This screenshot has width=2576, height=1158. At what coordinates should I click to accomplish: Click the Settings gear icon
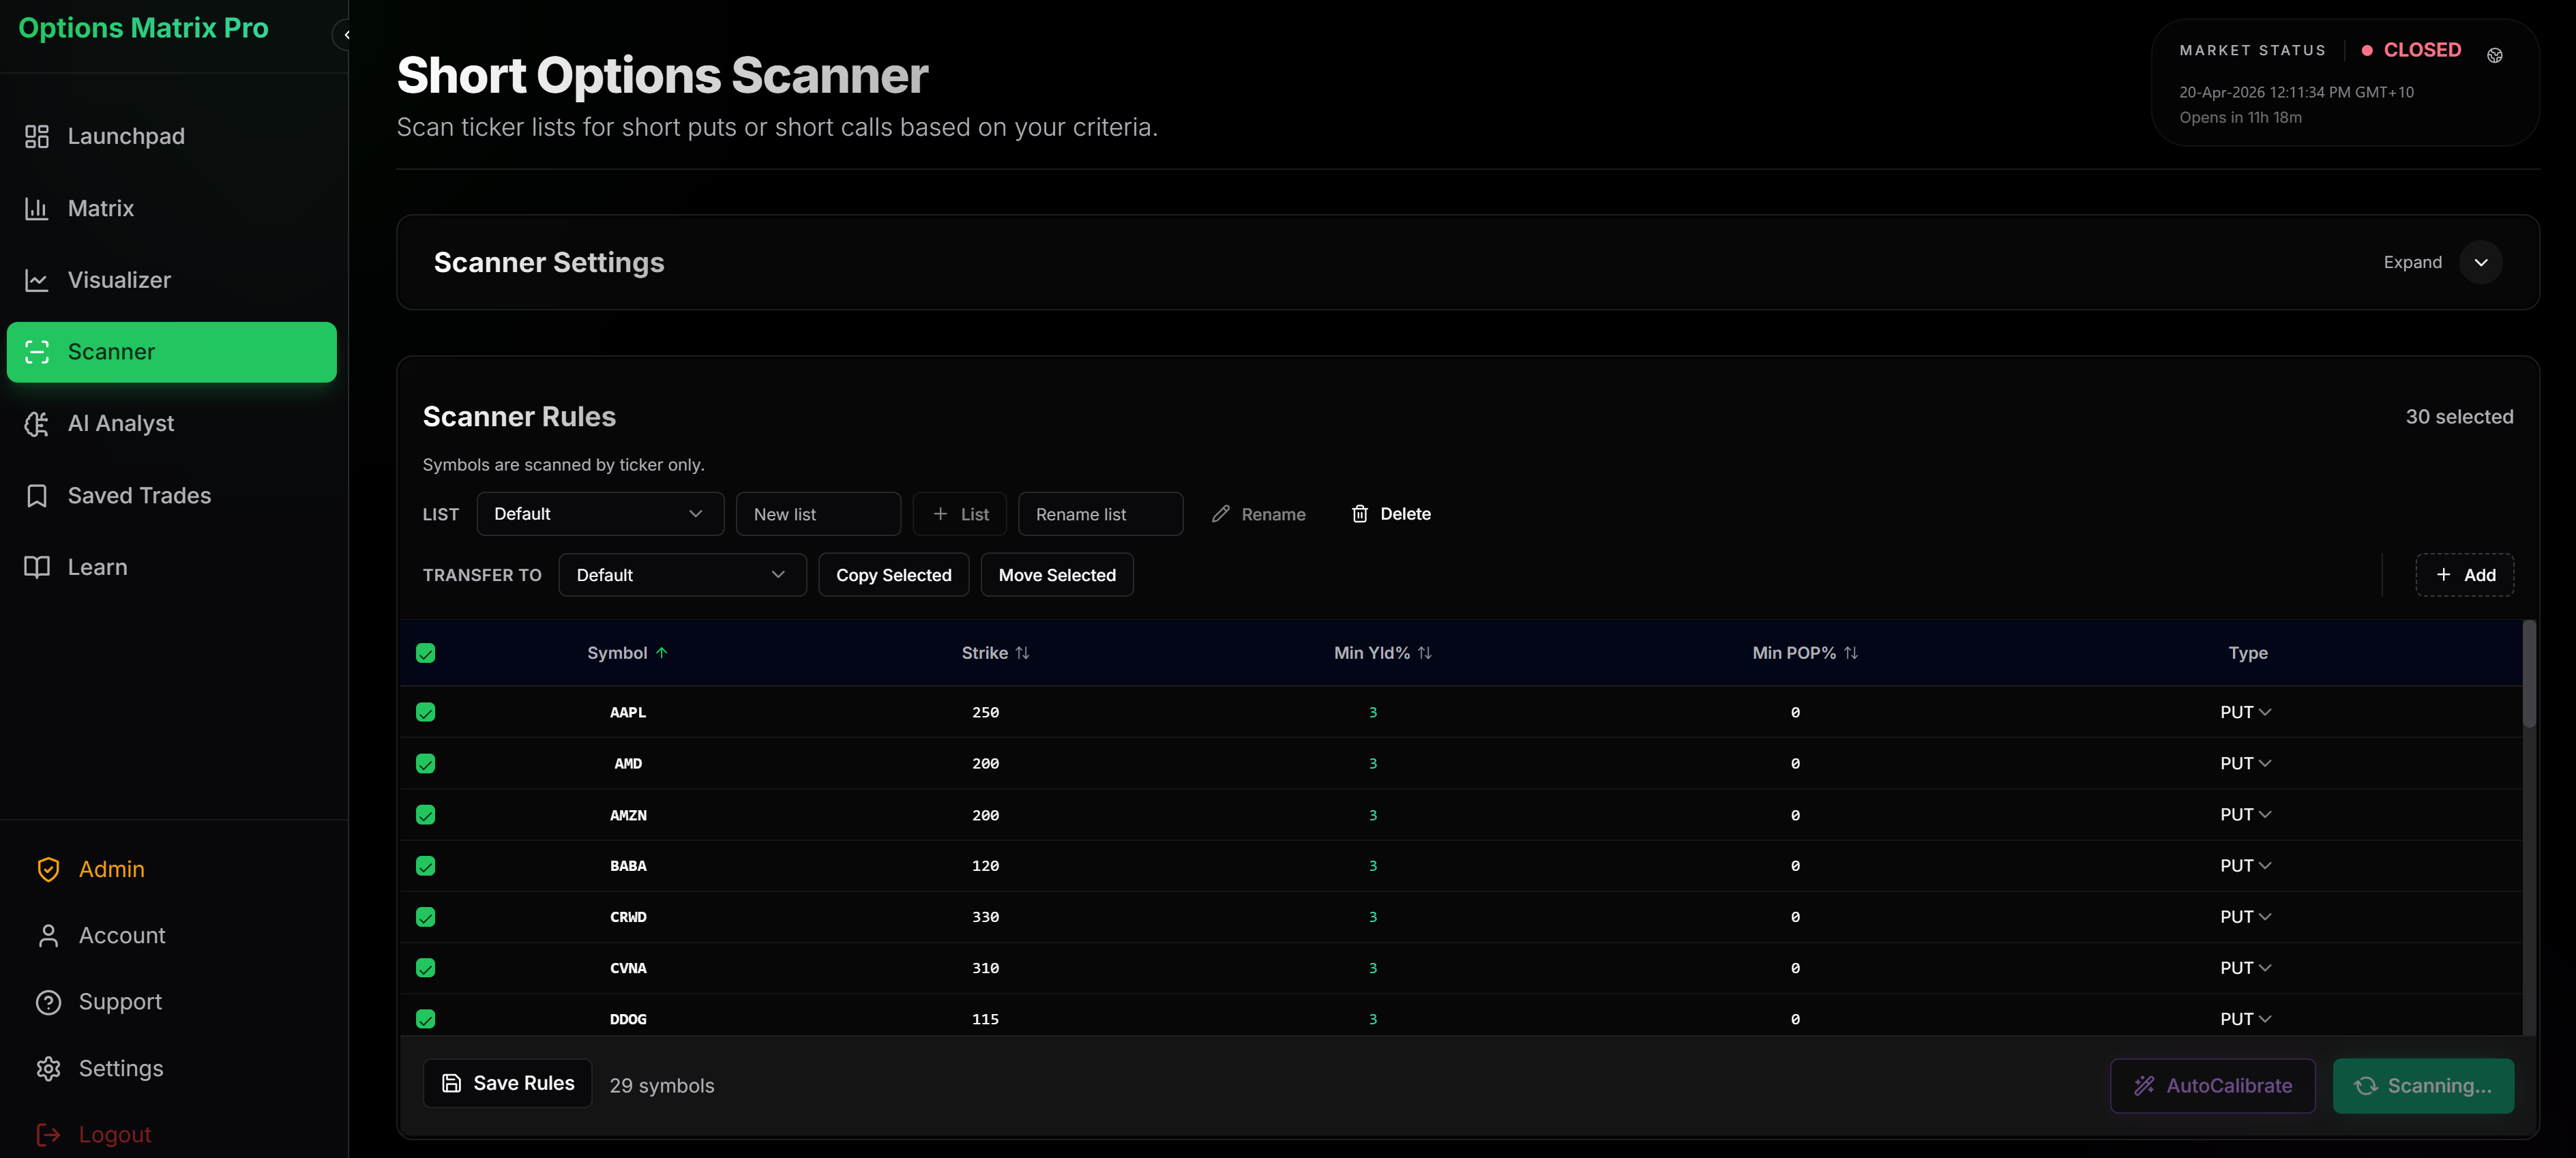click(x=48, y=1068)
